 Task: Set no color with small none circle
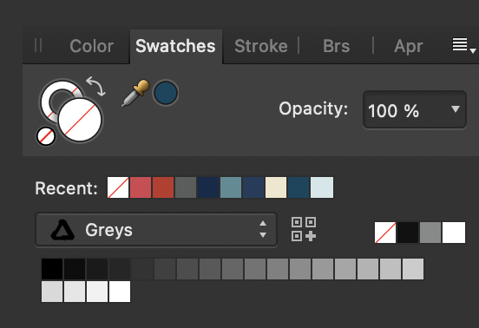point(46,136)
